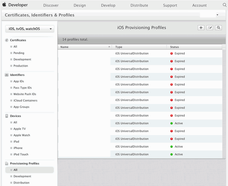Show Production certificates
The height and width of the screenshot is (186, 228).
coord(21,66)
